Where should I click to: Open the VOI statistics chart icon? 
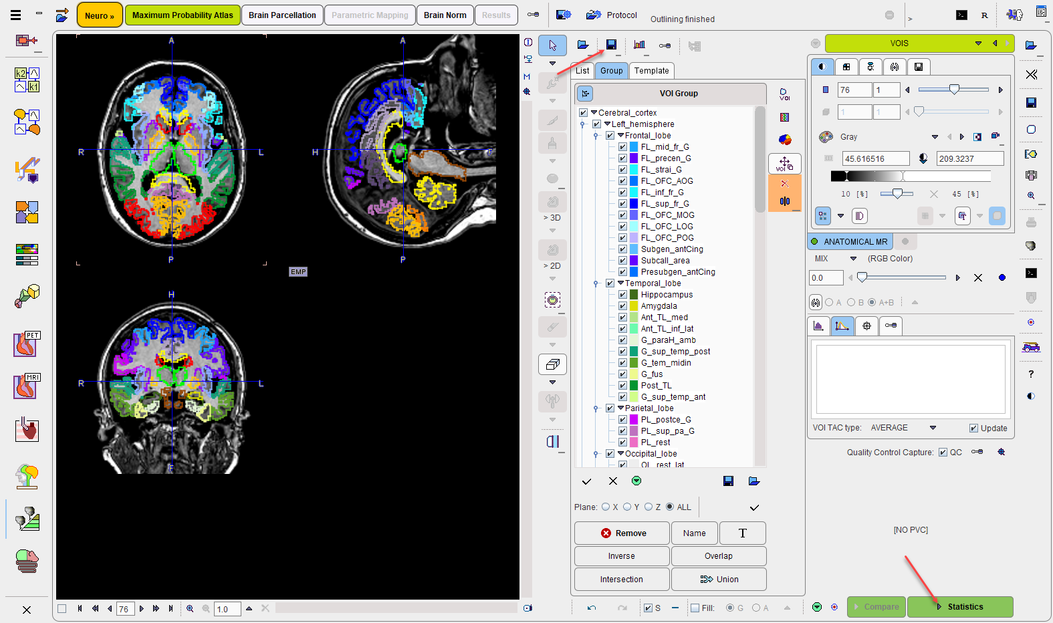[639, 45]
